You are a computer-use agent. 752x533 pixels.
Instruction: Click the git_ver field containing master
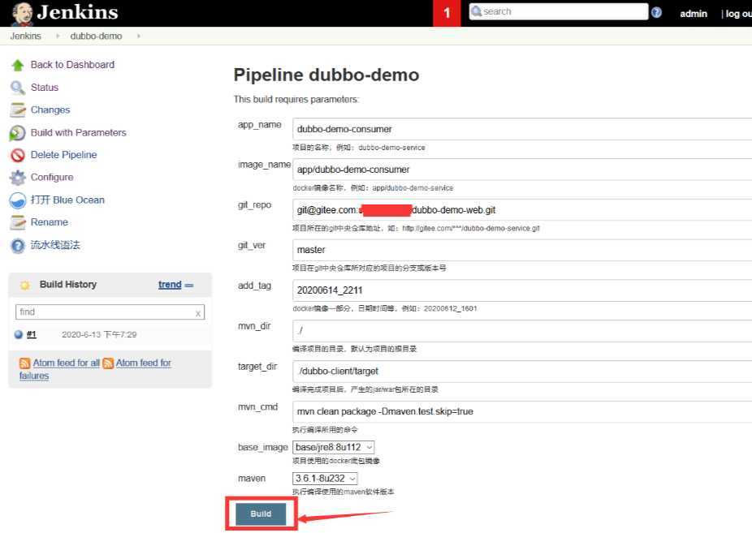(522, 250)
